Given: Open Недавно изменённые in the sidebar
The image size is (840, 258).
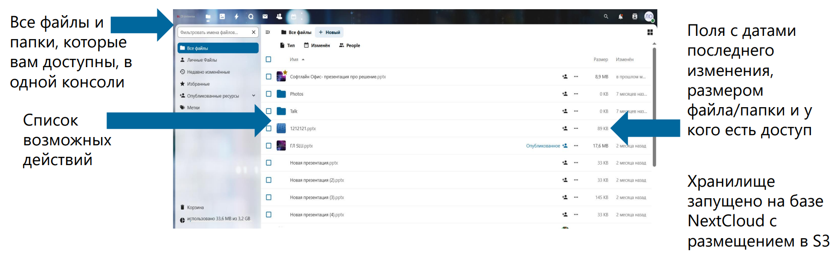Looking at the screenshot, I should pyautogui.click(x=218, y=72).
